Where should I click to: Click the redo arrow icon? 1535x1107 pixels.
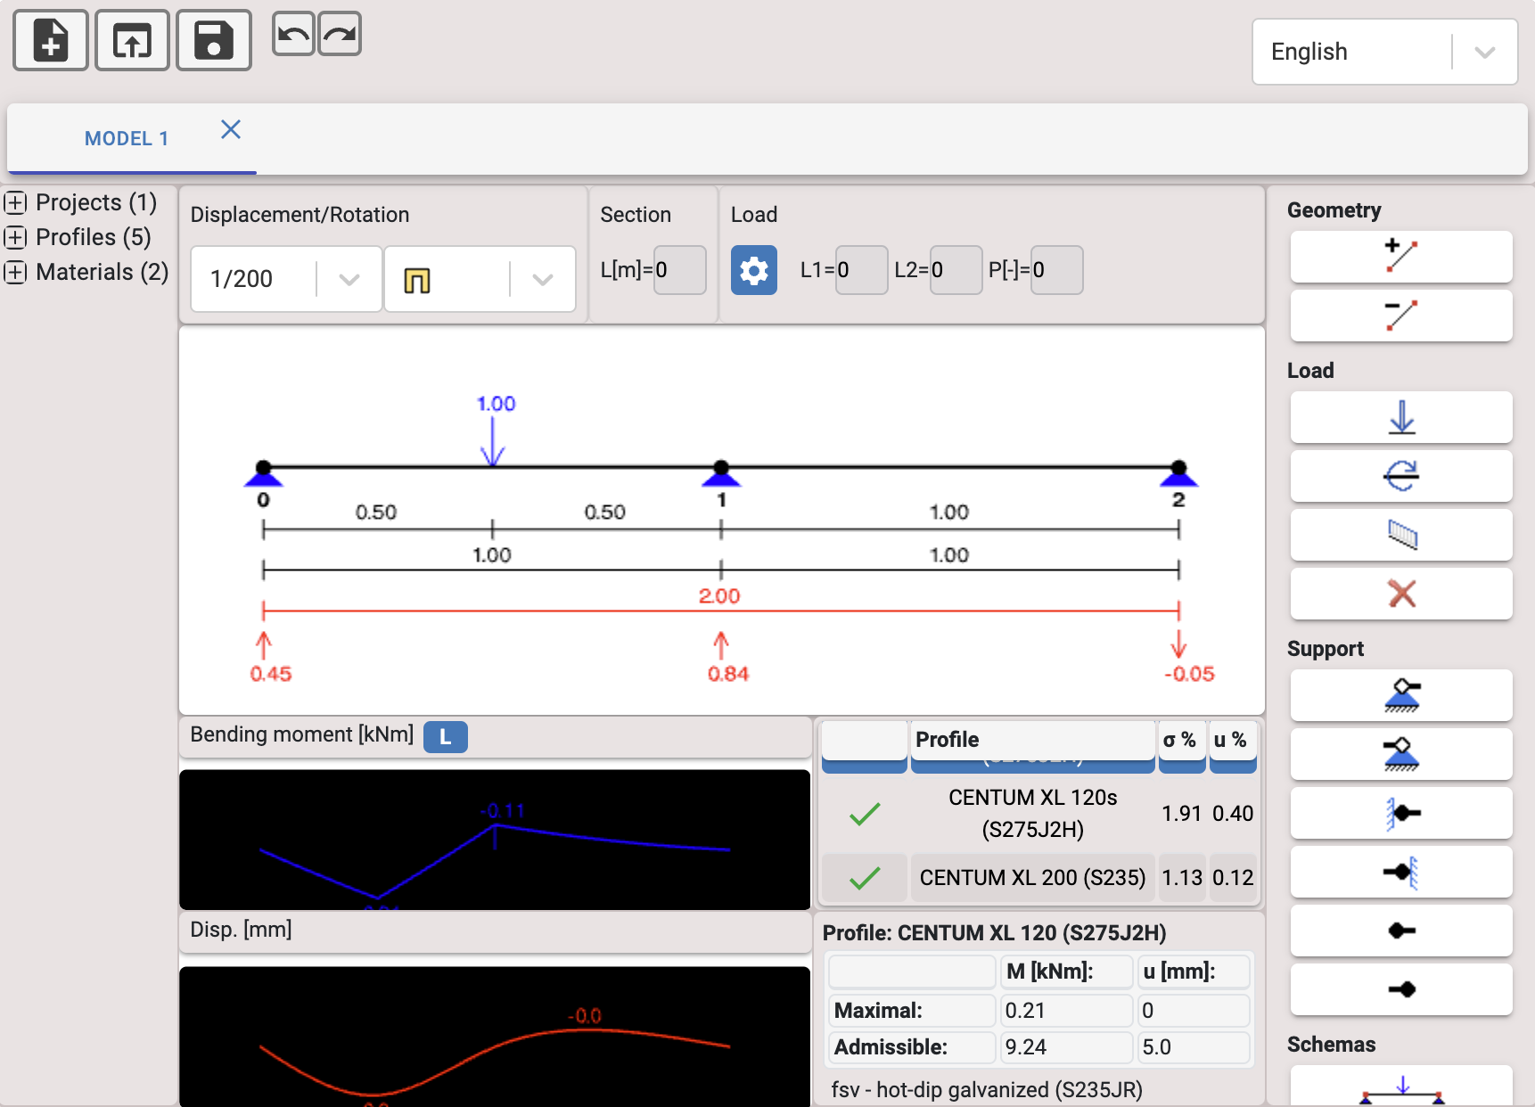[x=340, y=34]
